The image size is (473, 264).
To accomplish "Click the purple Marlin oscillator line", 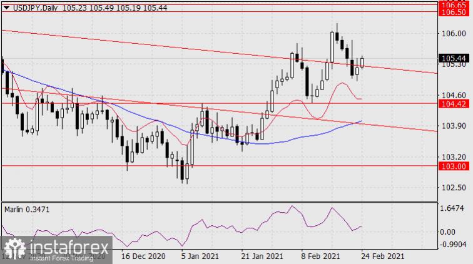I will coord(193,225).
